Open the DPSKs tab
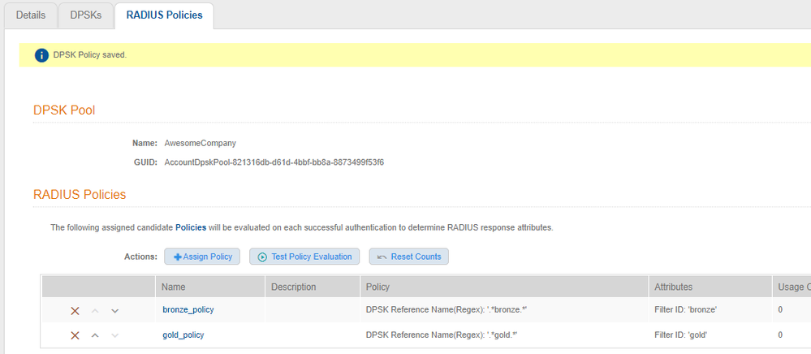 pyautogui.click(x=85, y=15)
